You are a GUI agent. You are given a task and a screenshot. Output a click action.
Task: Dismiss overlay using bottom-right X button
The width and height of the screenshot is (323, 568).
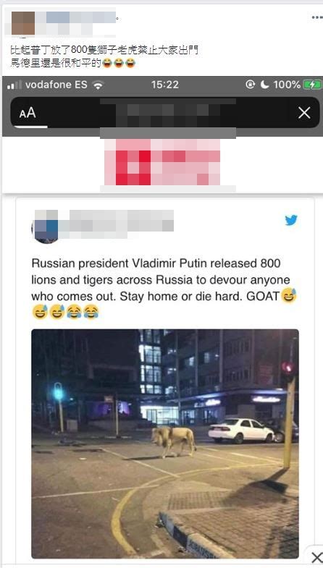(x=316, y=558)
